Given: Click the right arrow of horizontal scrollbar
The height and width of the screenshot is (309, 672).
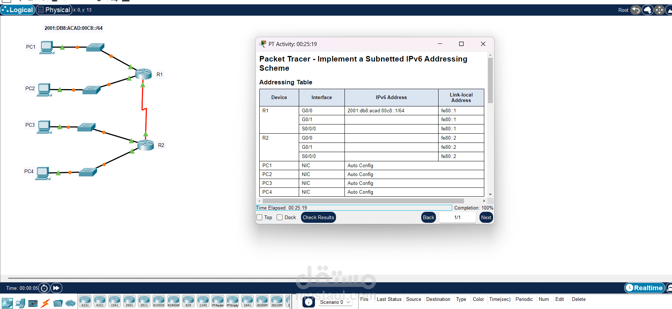Looking at the screenshot, I should coord(484,201).
